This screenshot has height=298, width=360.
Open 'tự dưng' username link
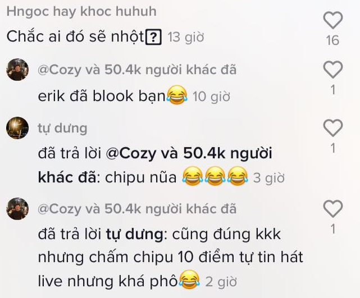tap(62, 128)
